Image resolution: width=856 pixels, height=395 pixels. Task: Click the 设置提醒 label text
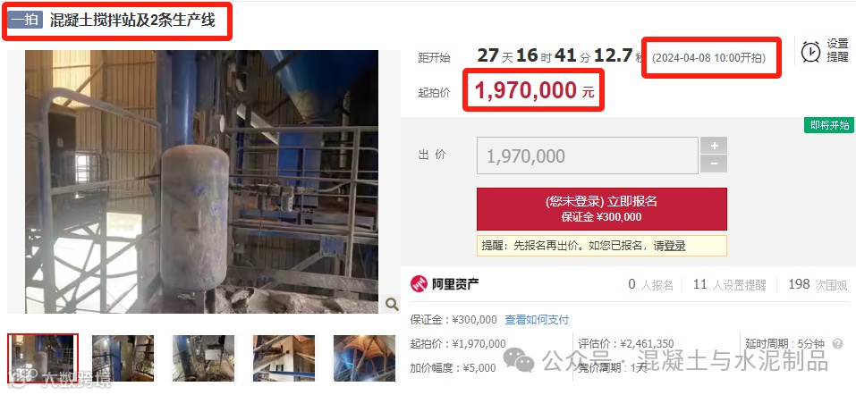tap(837, 50)
